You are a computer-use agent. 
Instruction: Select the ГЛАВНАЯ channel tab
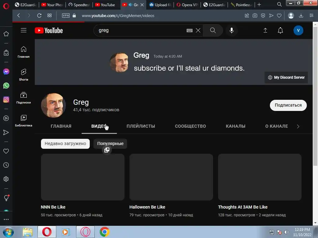61,126
